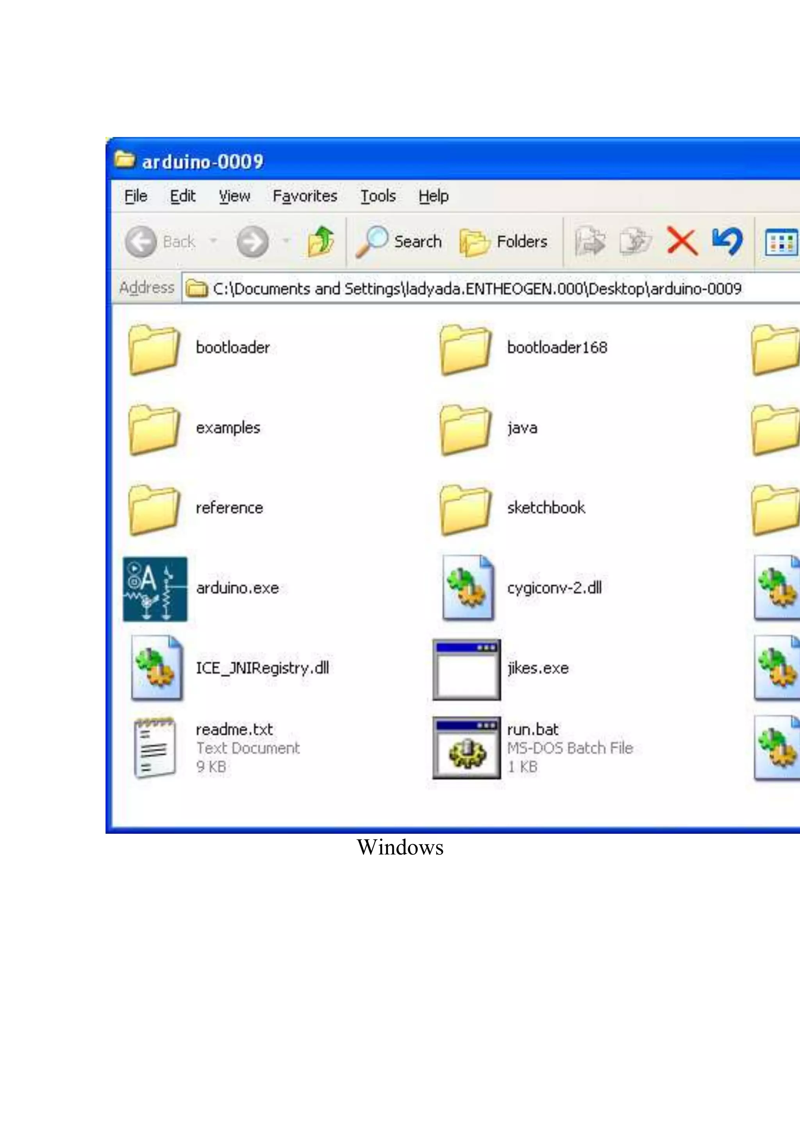Open the Forward history dropdown arrow
800x1134 pixels.
pos(286,241)
